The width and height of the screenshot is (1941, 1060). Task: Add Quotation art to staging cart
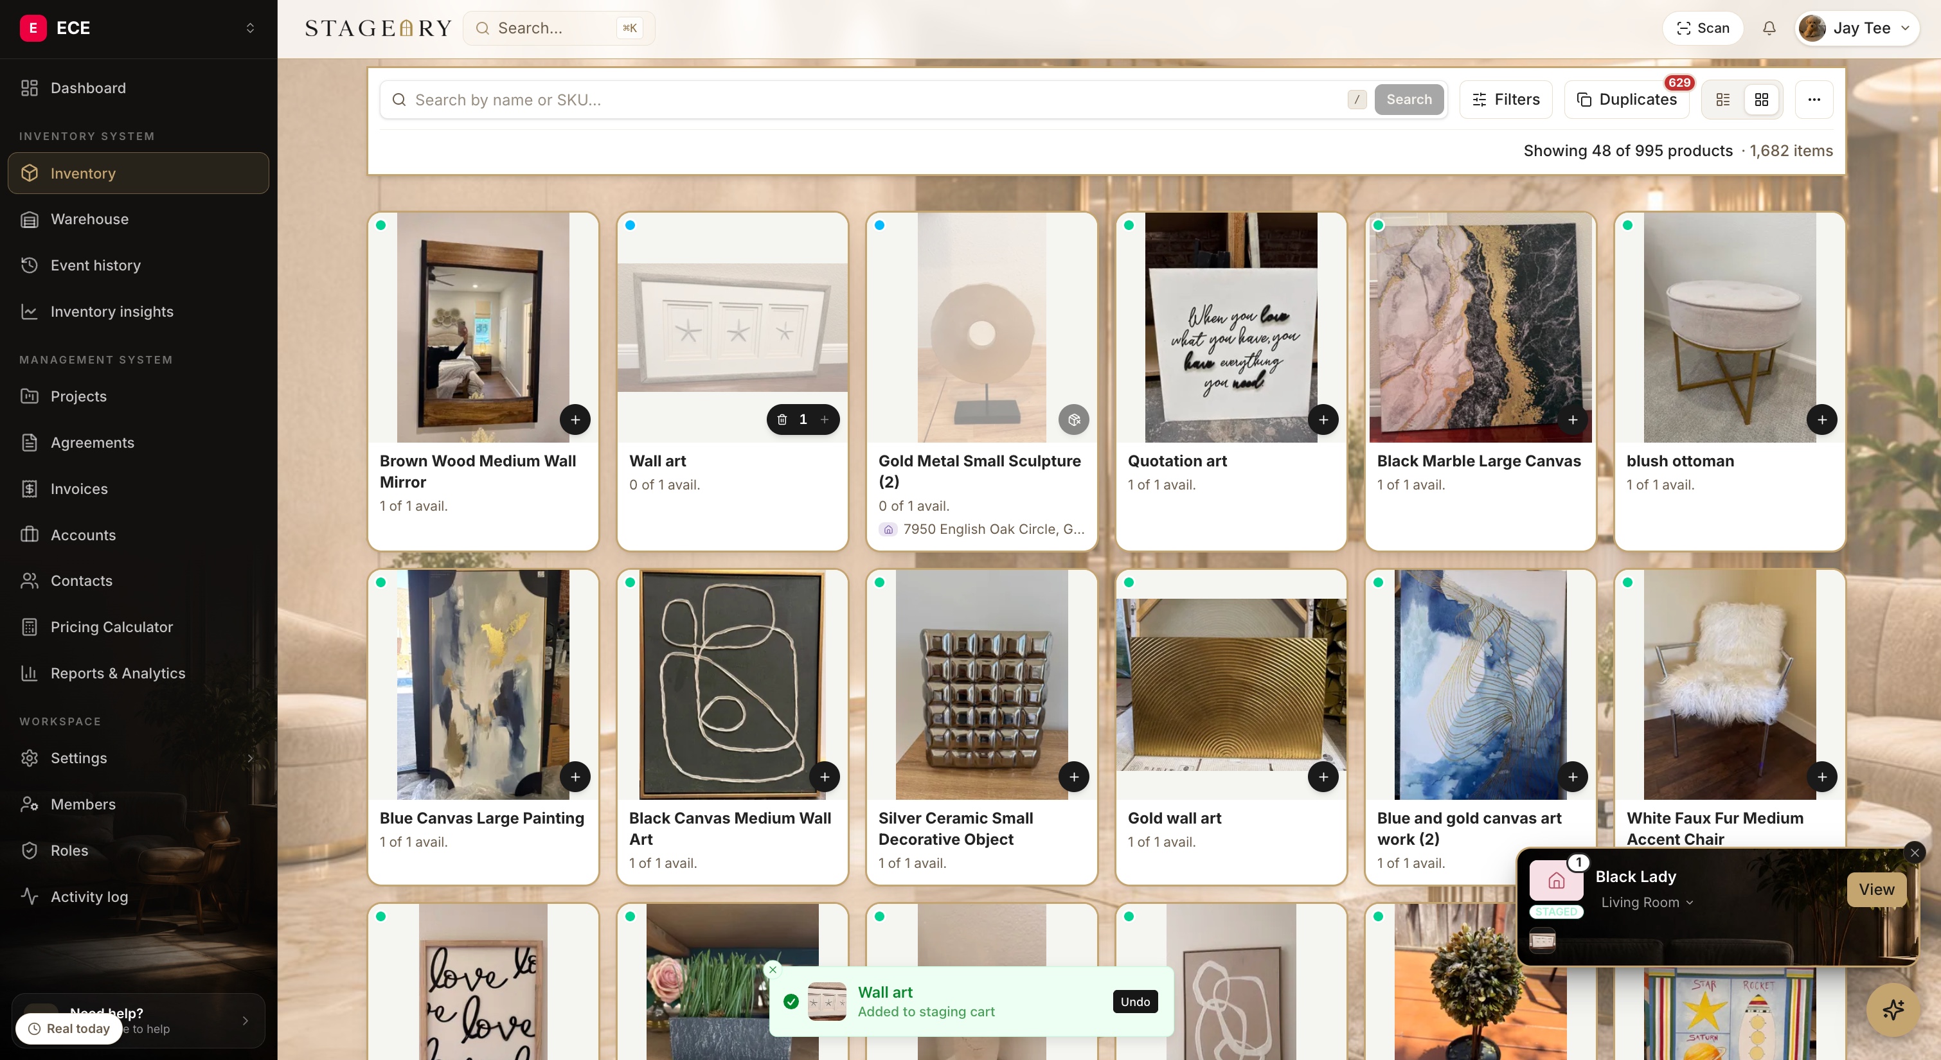pos(1323,420)
